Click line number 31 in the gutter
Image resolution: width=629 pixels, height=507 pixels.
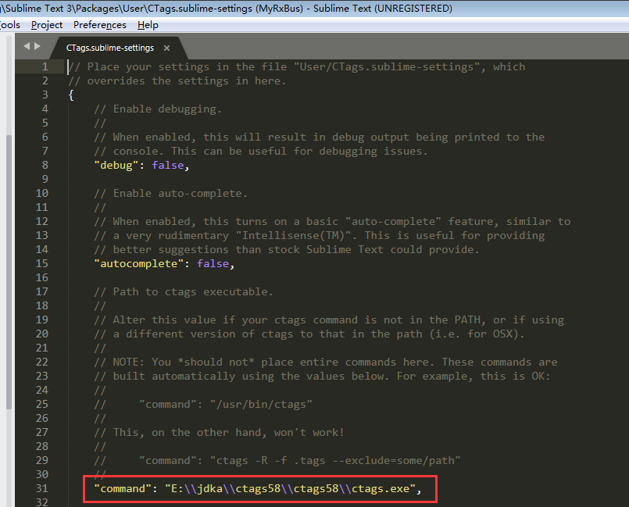[x=41, y=488]
